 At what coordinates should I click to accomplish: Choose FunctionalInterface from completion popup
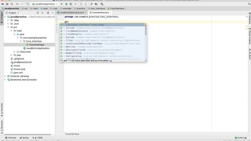pos(102,25)
